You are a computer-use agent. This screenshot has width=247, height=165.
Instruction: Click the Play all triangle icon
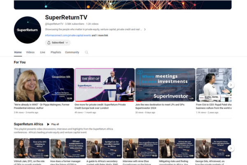48,124
